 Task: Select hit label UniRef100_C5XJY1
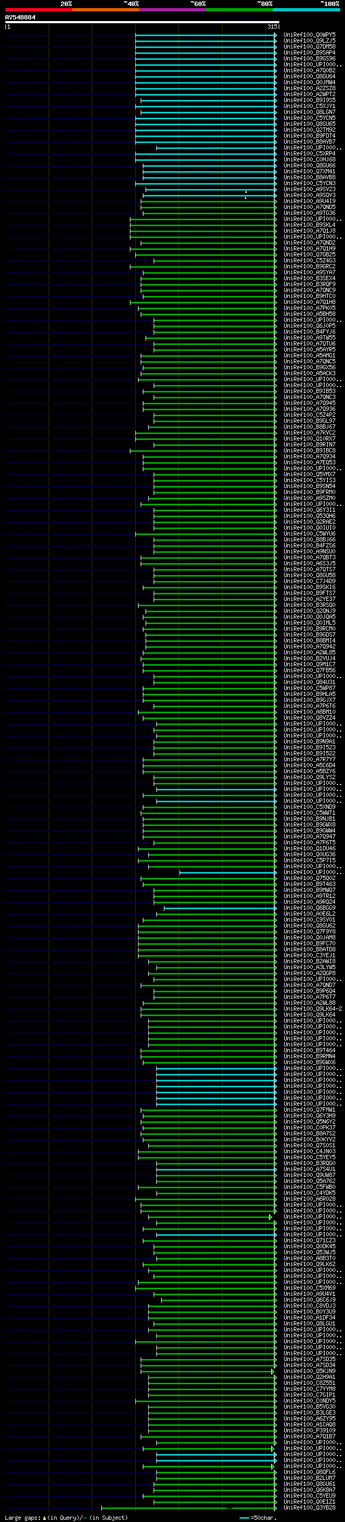click(x=309, y=106)
